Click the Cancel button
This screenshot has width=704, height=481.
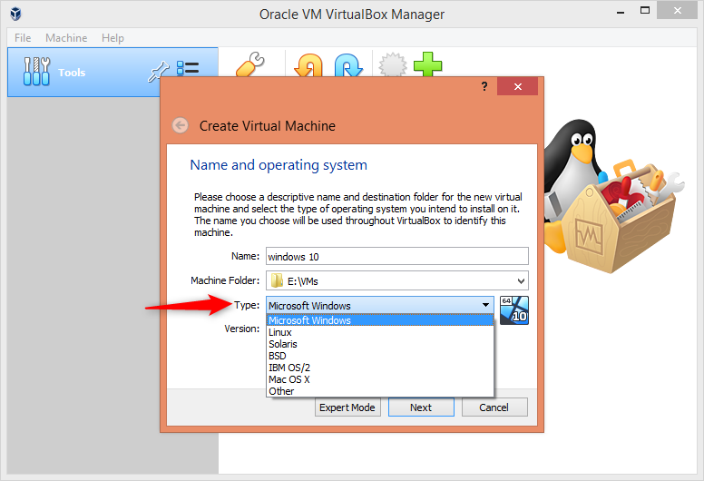coord(494,407)
